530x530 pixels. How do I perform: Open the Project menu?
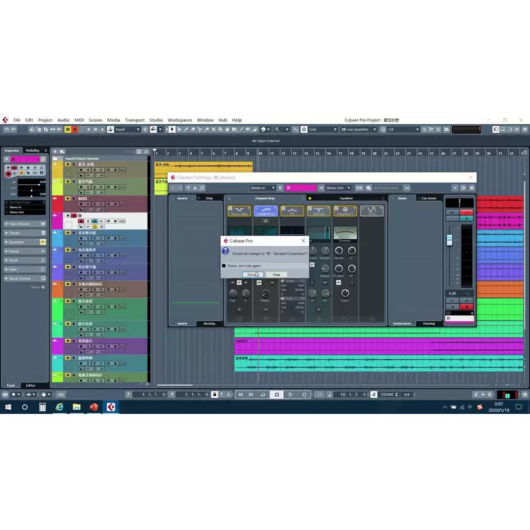pos(45,120)
